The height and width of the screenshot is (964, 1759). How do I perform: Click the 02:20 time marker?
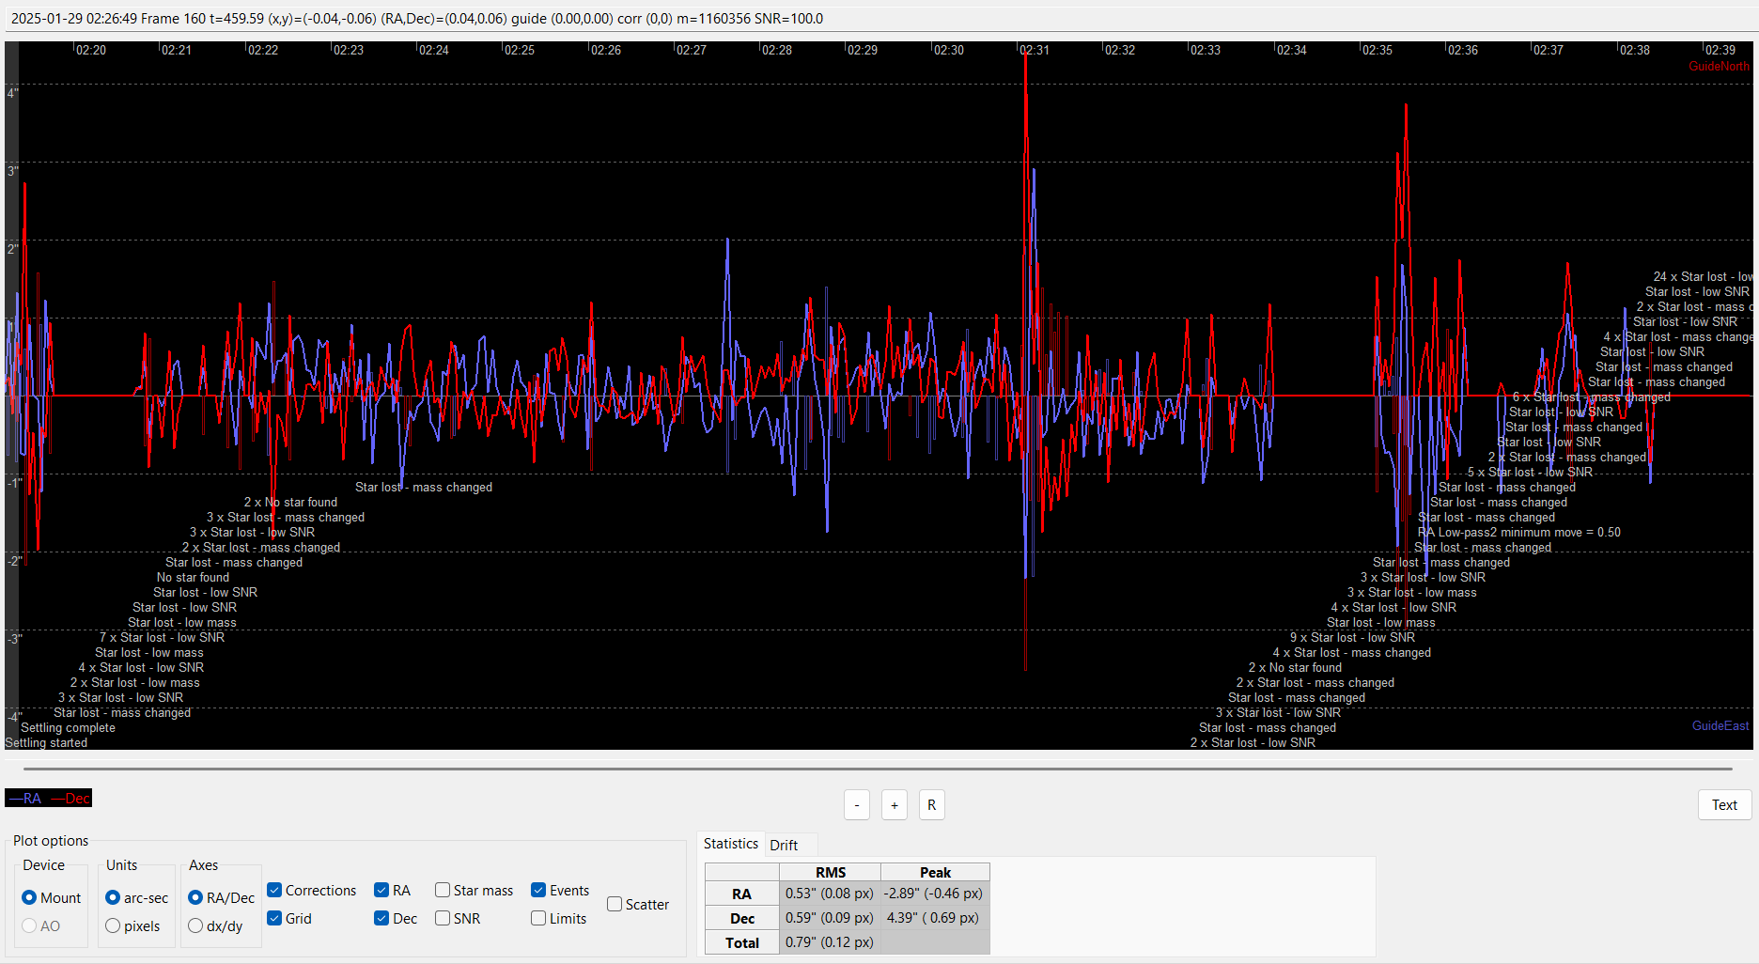click(x=91, y=50)
